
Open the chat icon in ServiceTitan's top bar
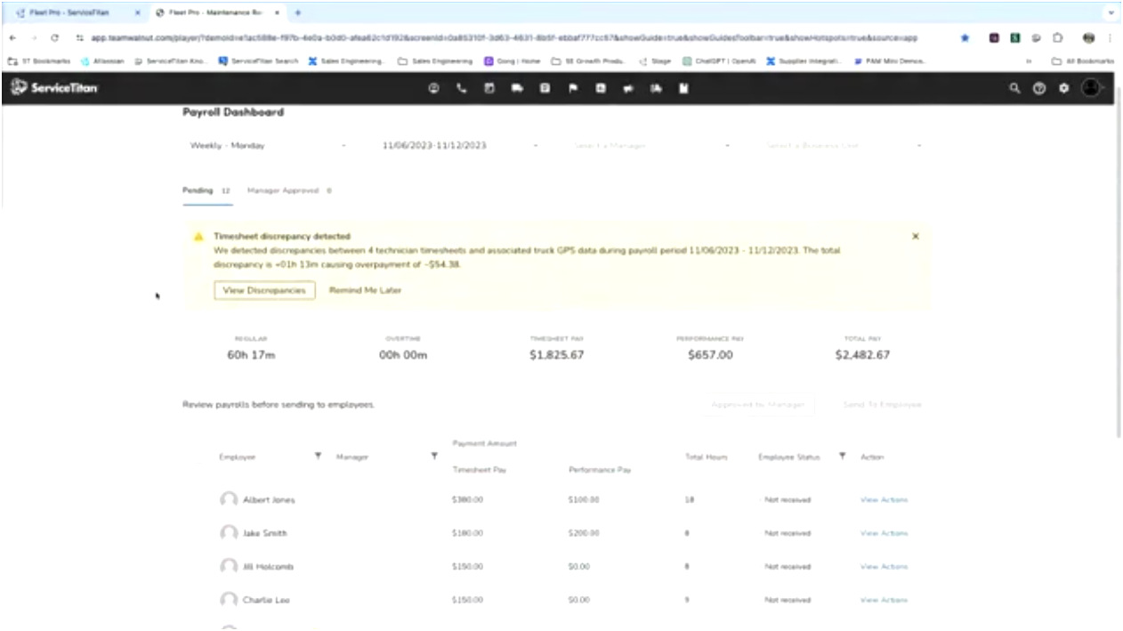pyautogui.click(x=434, y=88)
